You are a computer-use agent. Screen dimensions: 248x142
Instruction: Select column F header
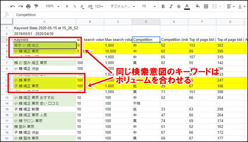[x=202, y=22]
